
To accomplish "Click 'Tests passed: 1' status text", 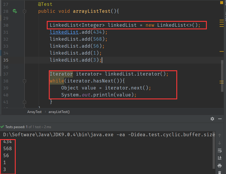I will [x=16, y=127].
